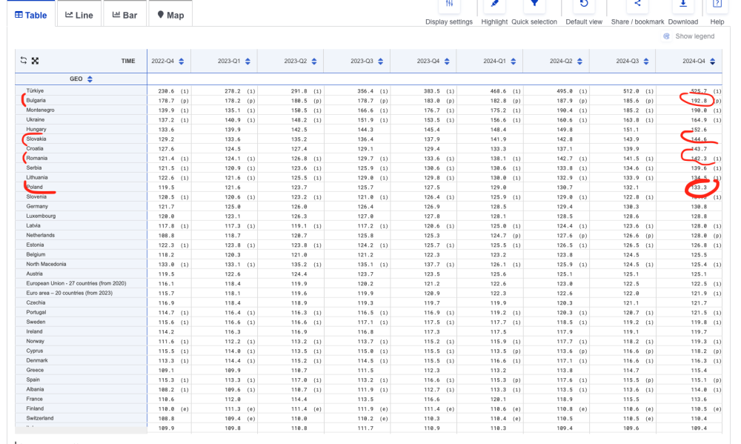Viewport: 741px width, 444px height.
Task: Sort the GEO column arrows
Action: tap(90, 79)
